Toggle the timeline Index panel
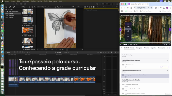This screenshot has width=172, height=96. pyautogui.click(x=9, y=52)
